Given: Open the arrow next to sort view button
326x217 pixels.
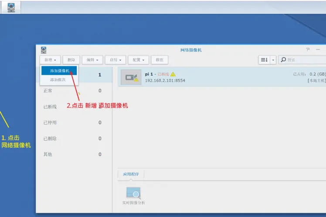Looking at the screenshot, I should (273, 60).
